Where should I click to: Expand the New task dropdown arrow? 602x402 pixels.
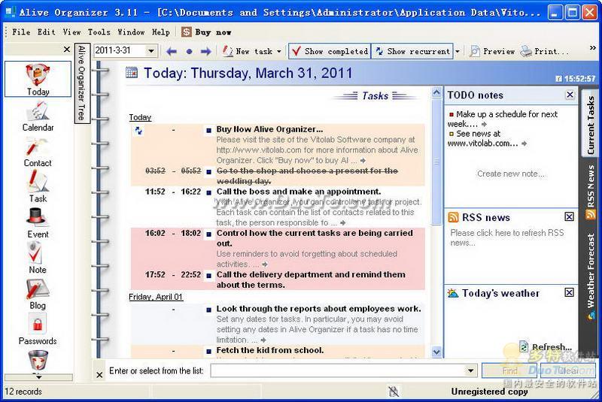pos(279,51)
